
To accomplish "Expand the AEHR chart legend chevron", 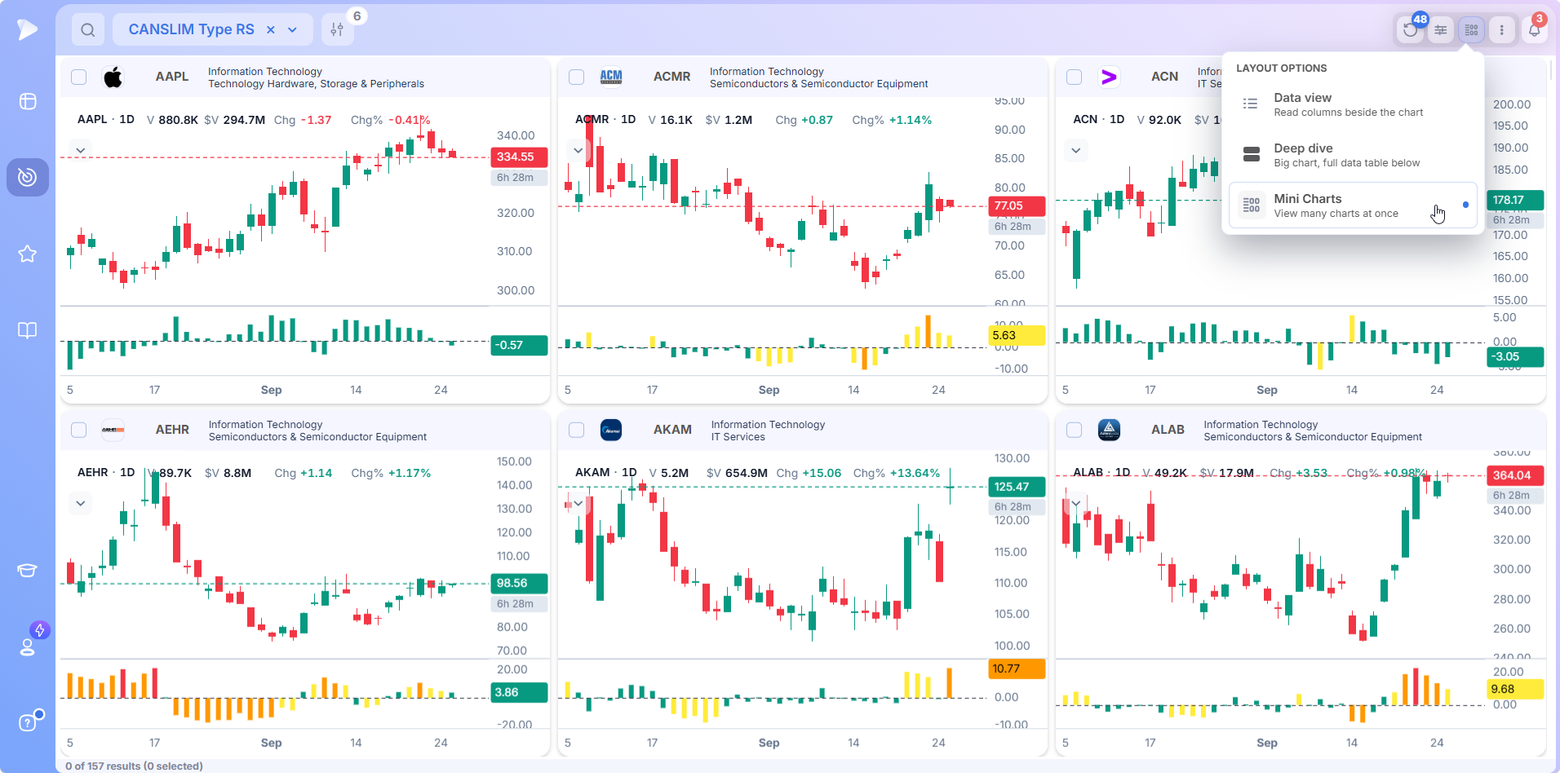I will pos(80,503).
